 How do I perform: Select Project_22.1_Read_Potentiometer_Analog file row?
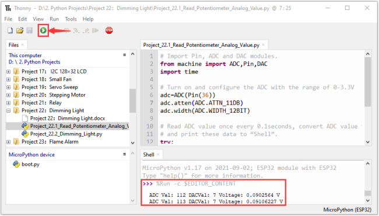click(68, 126)
